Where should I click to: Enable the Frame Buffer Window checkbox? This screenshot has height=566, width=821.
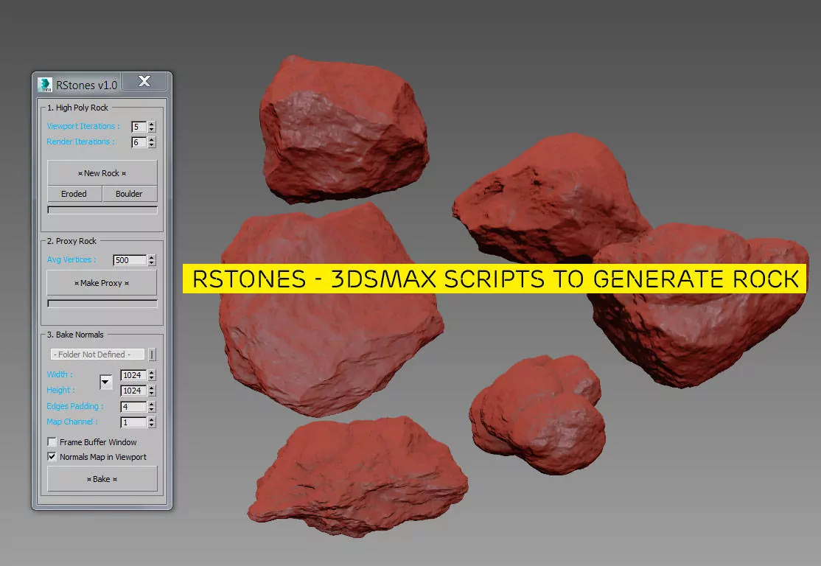(52, 442)
